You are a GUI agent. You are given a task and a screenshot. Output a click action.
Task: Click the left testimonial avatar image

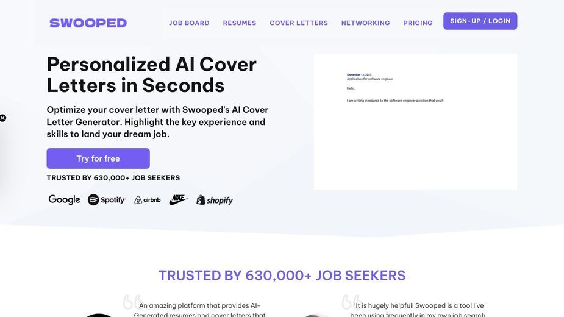(x=99, y=315)
